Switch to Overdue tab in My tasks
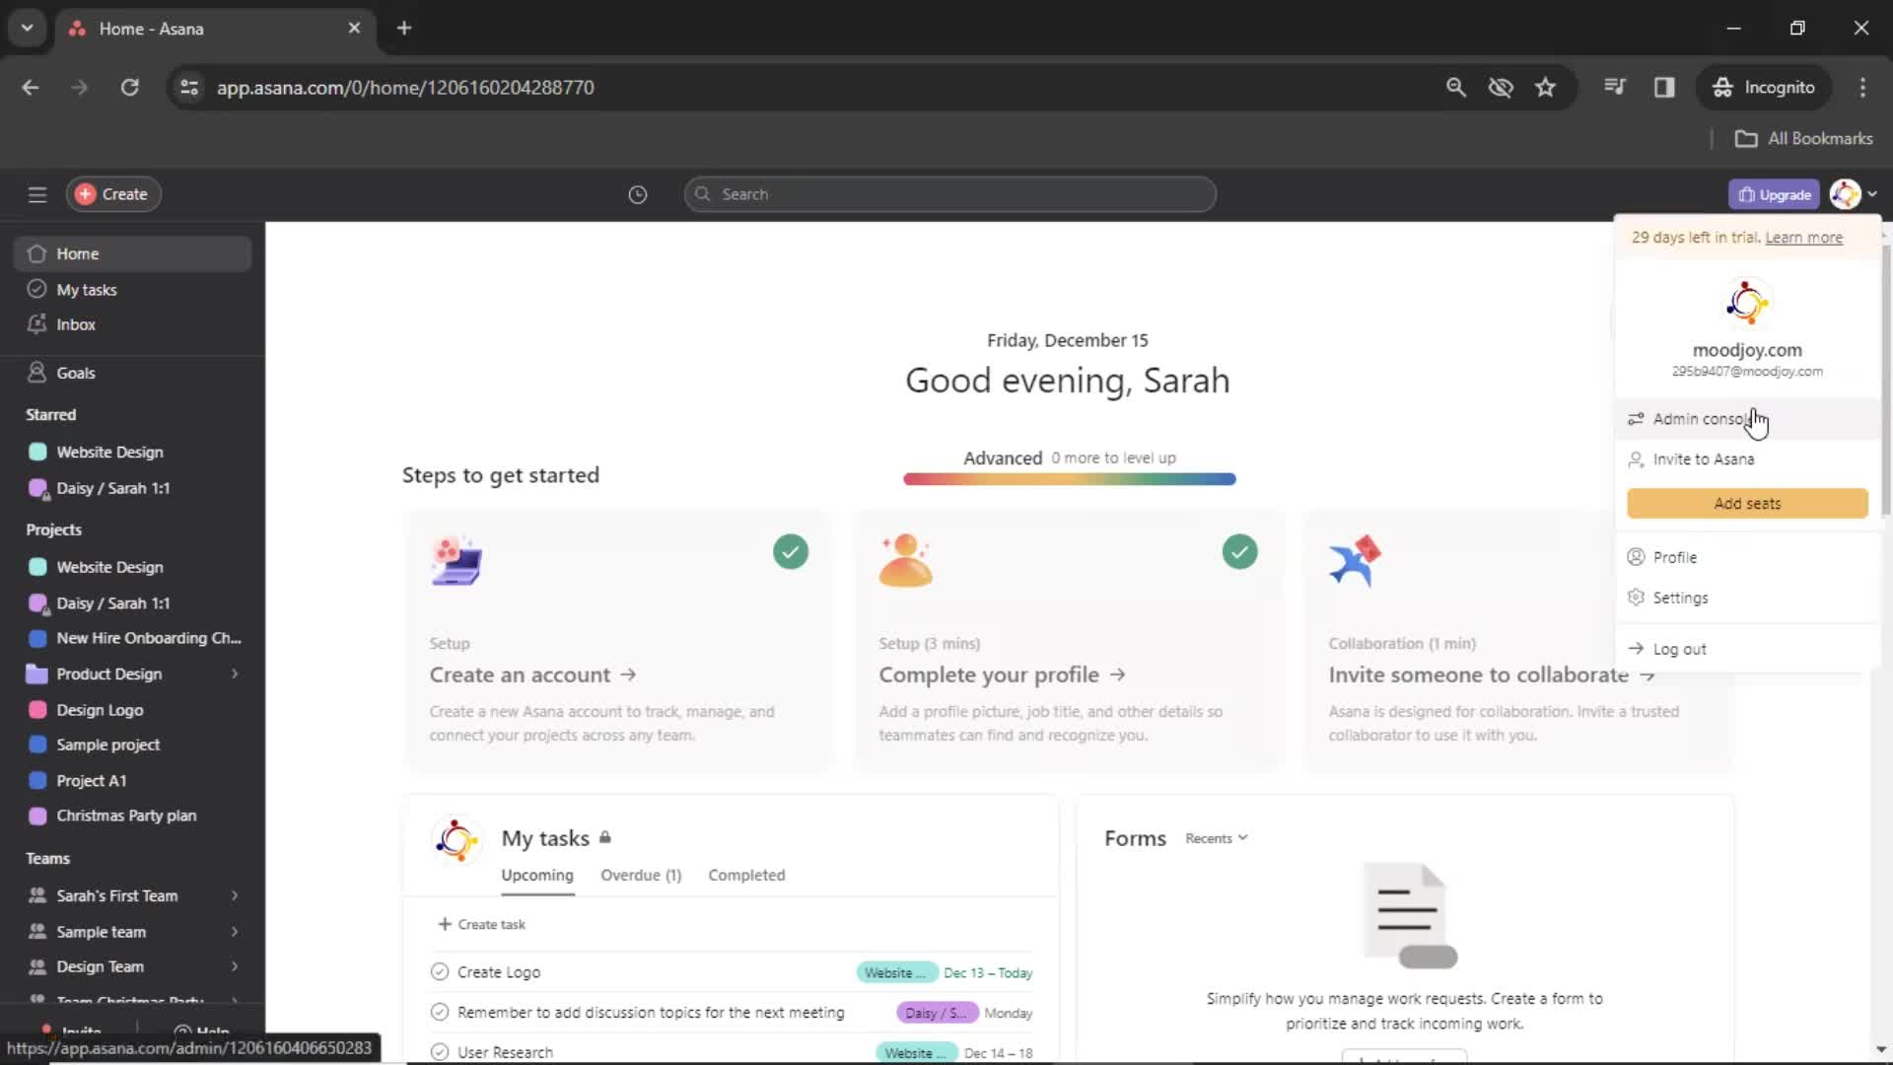This screenshot has height=1065, width=1893. click(641, 876)
